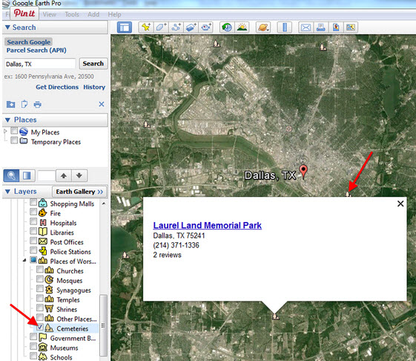Check the Hospitals layer checkbox
The height and width of the screenshot is (361, 416).
pos(33,221)
